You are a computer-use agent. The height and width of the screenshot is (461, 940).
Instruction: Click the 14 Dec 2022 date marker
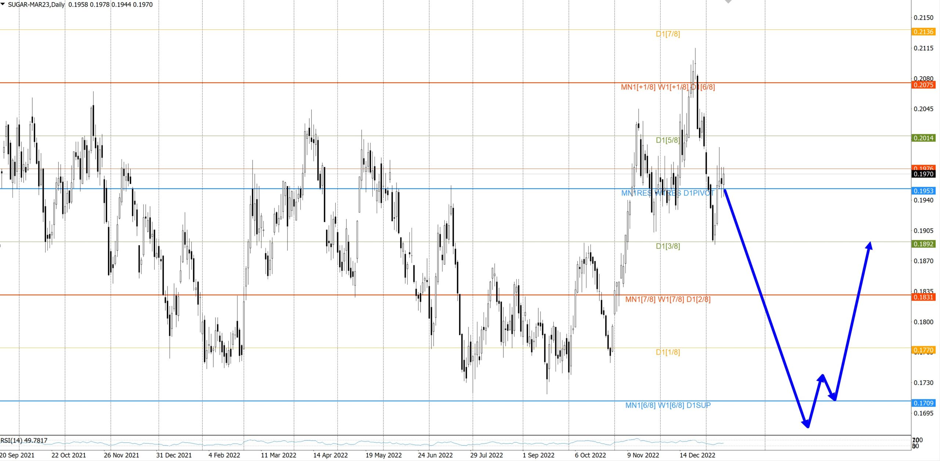(697, 455)
